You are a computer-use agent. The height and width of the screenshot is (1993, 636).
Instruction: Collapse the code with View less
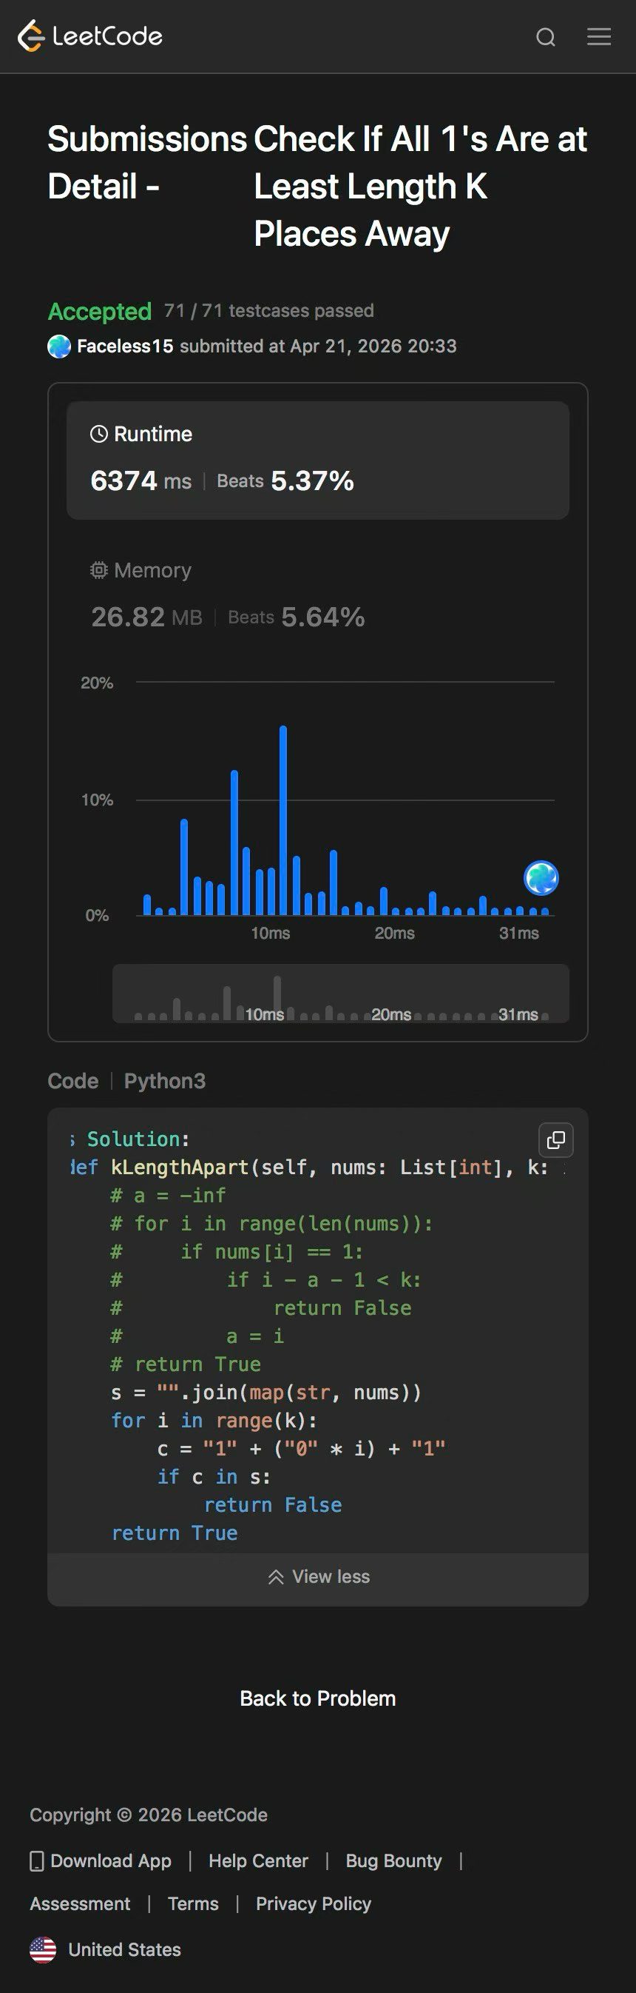[319, 1577]
